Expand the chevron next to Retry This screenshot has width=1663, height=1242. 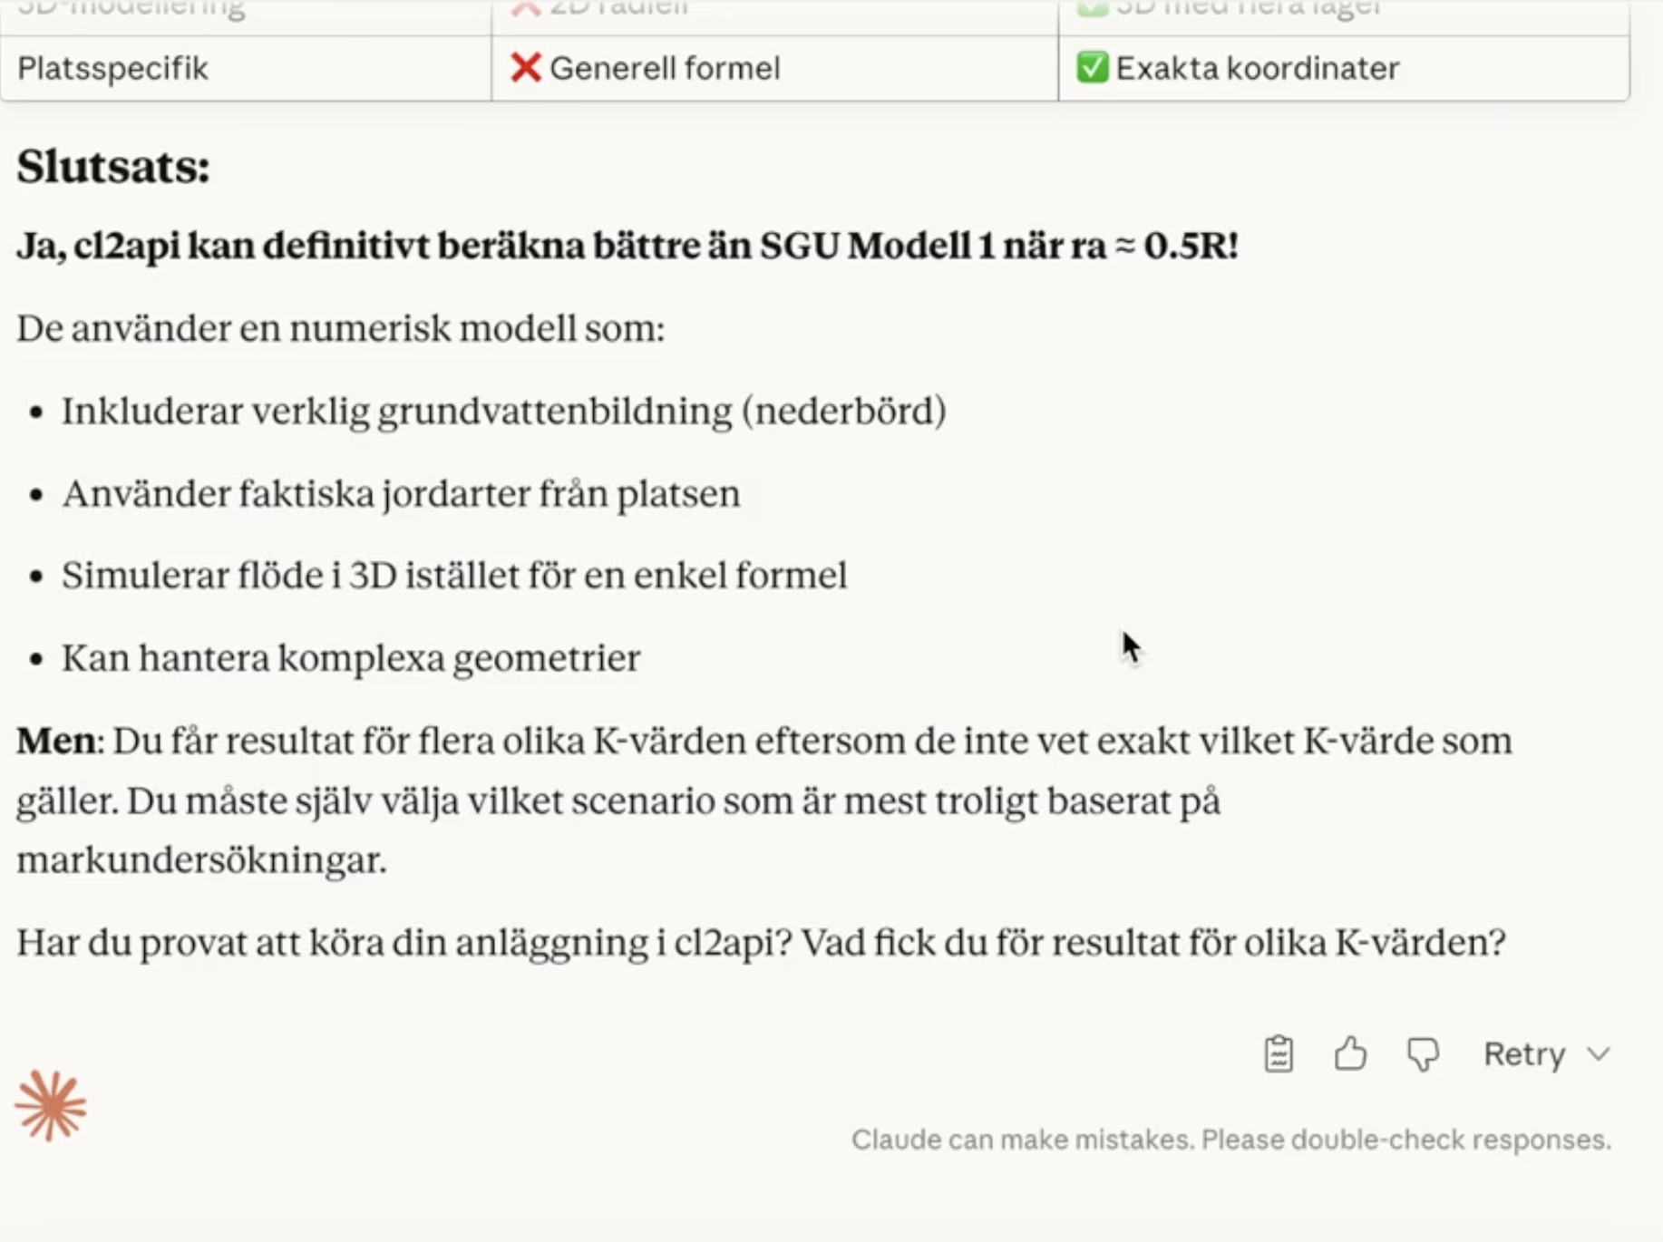tap(1600, 1054)
